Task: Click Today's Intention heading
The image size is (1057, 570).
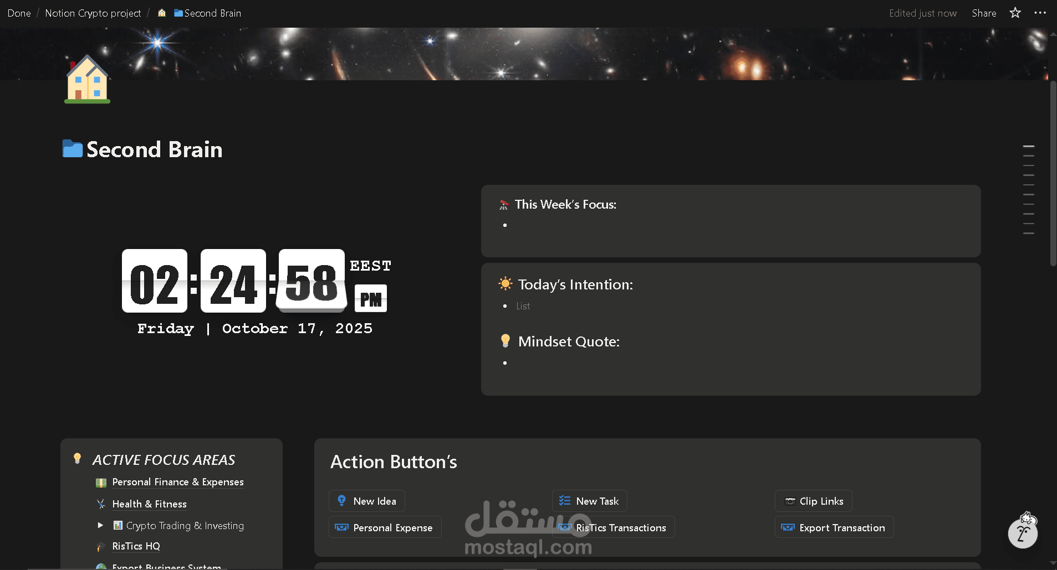Action: pyautogui.click(x=575, y=284)
